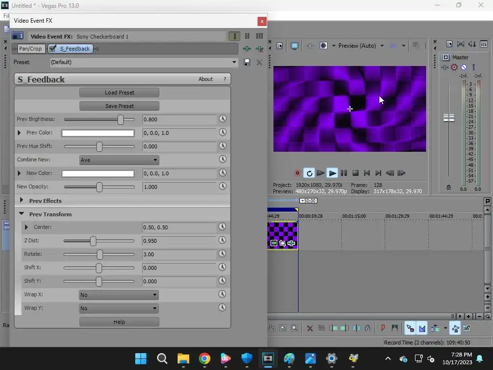This screenshot has width=493, height=370.
Task: Toggle Loop Playback button
Action: tap(309, 173)
